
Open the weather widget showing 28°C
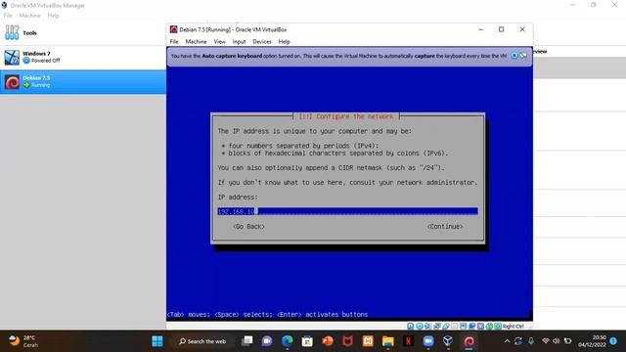pyautogui.click(x=23, y=341)
